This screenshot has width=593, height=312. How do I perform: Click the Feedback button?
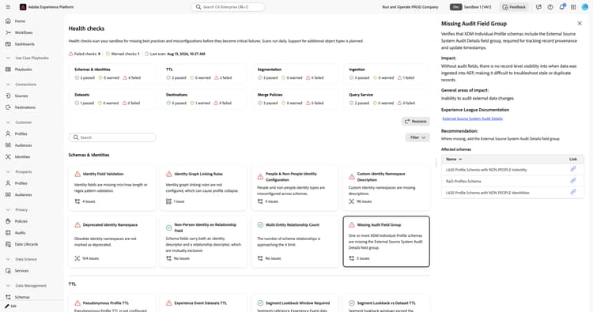[x=514, y=7]
